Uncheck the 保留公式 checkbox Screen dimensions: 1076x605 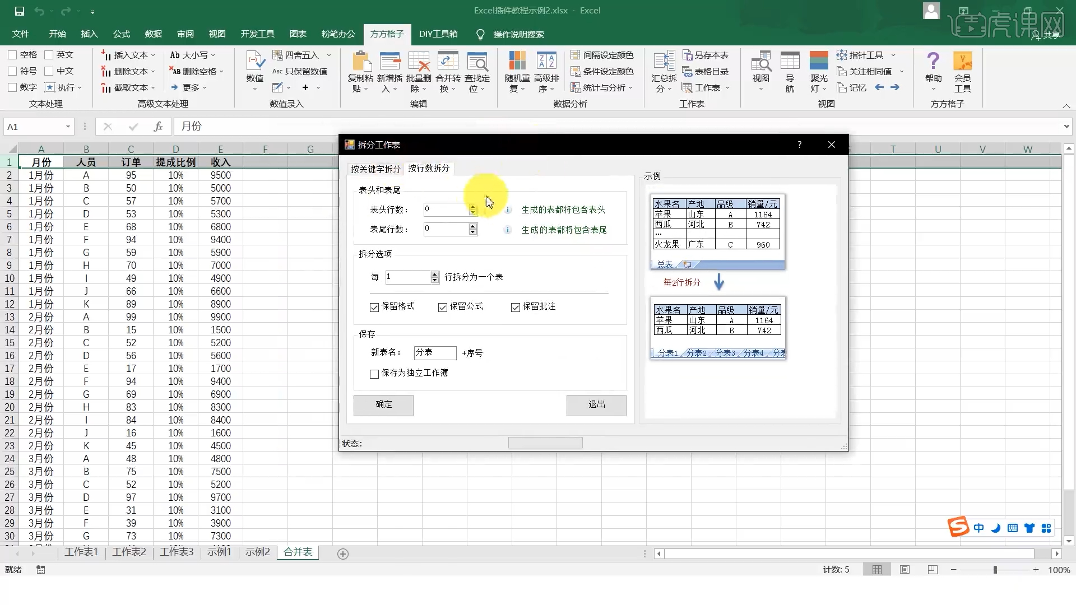coord(443,307)
